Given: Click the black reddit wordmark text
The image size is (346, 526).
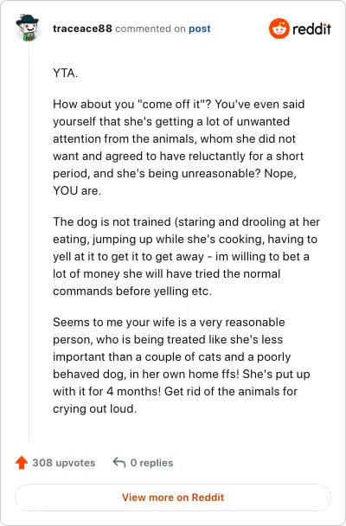Looking at the screenshot, I should (311, 29).
